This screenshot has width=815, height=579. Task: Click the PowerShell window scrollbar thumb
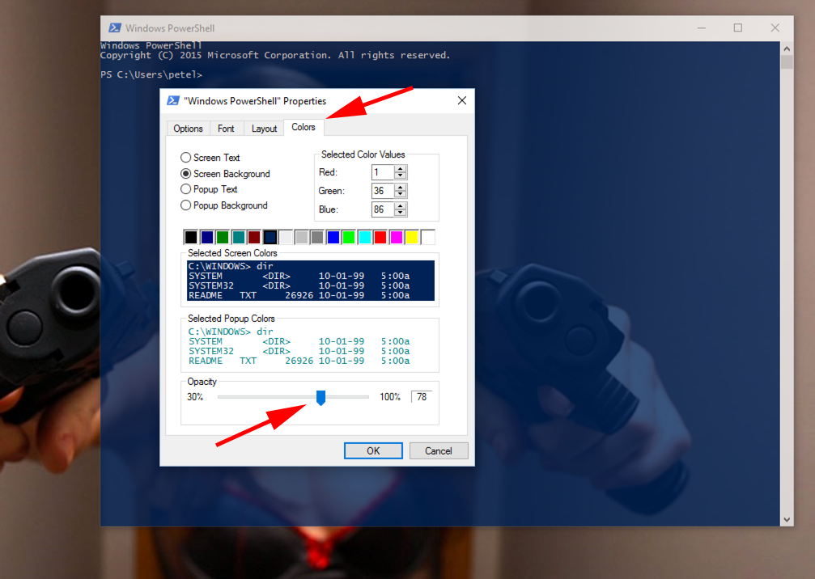point(787,61)
